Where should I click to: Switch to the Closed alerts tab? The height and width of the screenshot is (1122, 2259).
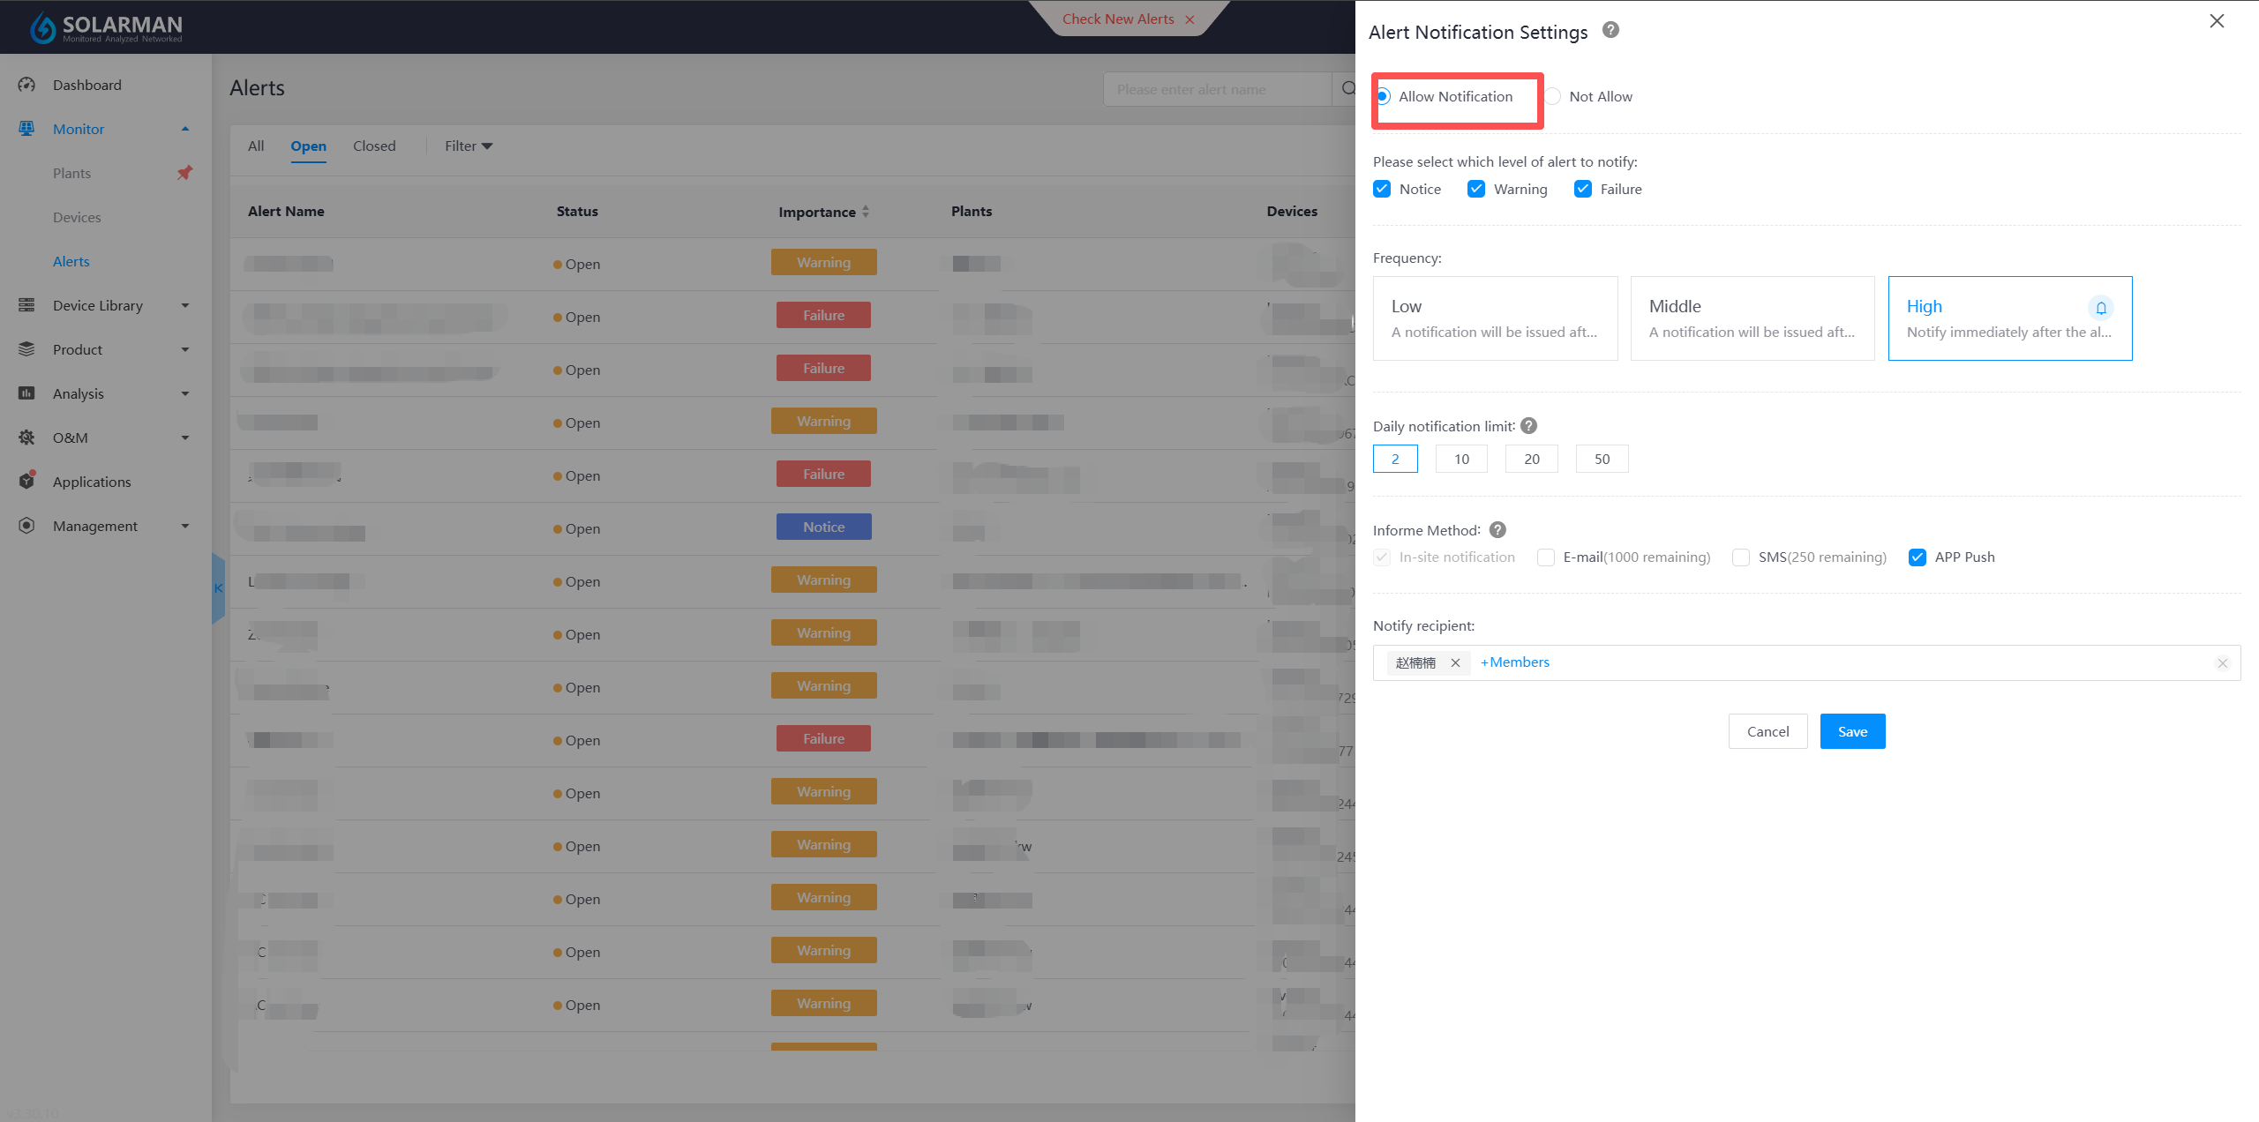[374, 146]
